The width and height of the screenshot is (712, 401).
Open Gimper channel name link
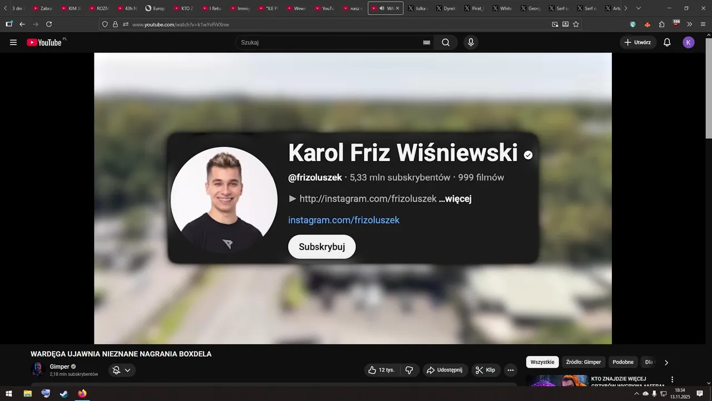[60, 366]
